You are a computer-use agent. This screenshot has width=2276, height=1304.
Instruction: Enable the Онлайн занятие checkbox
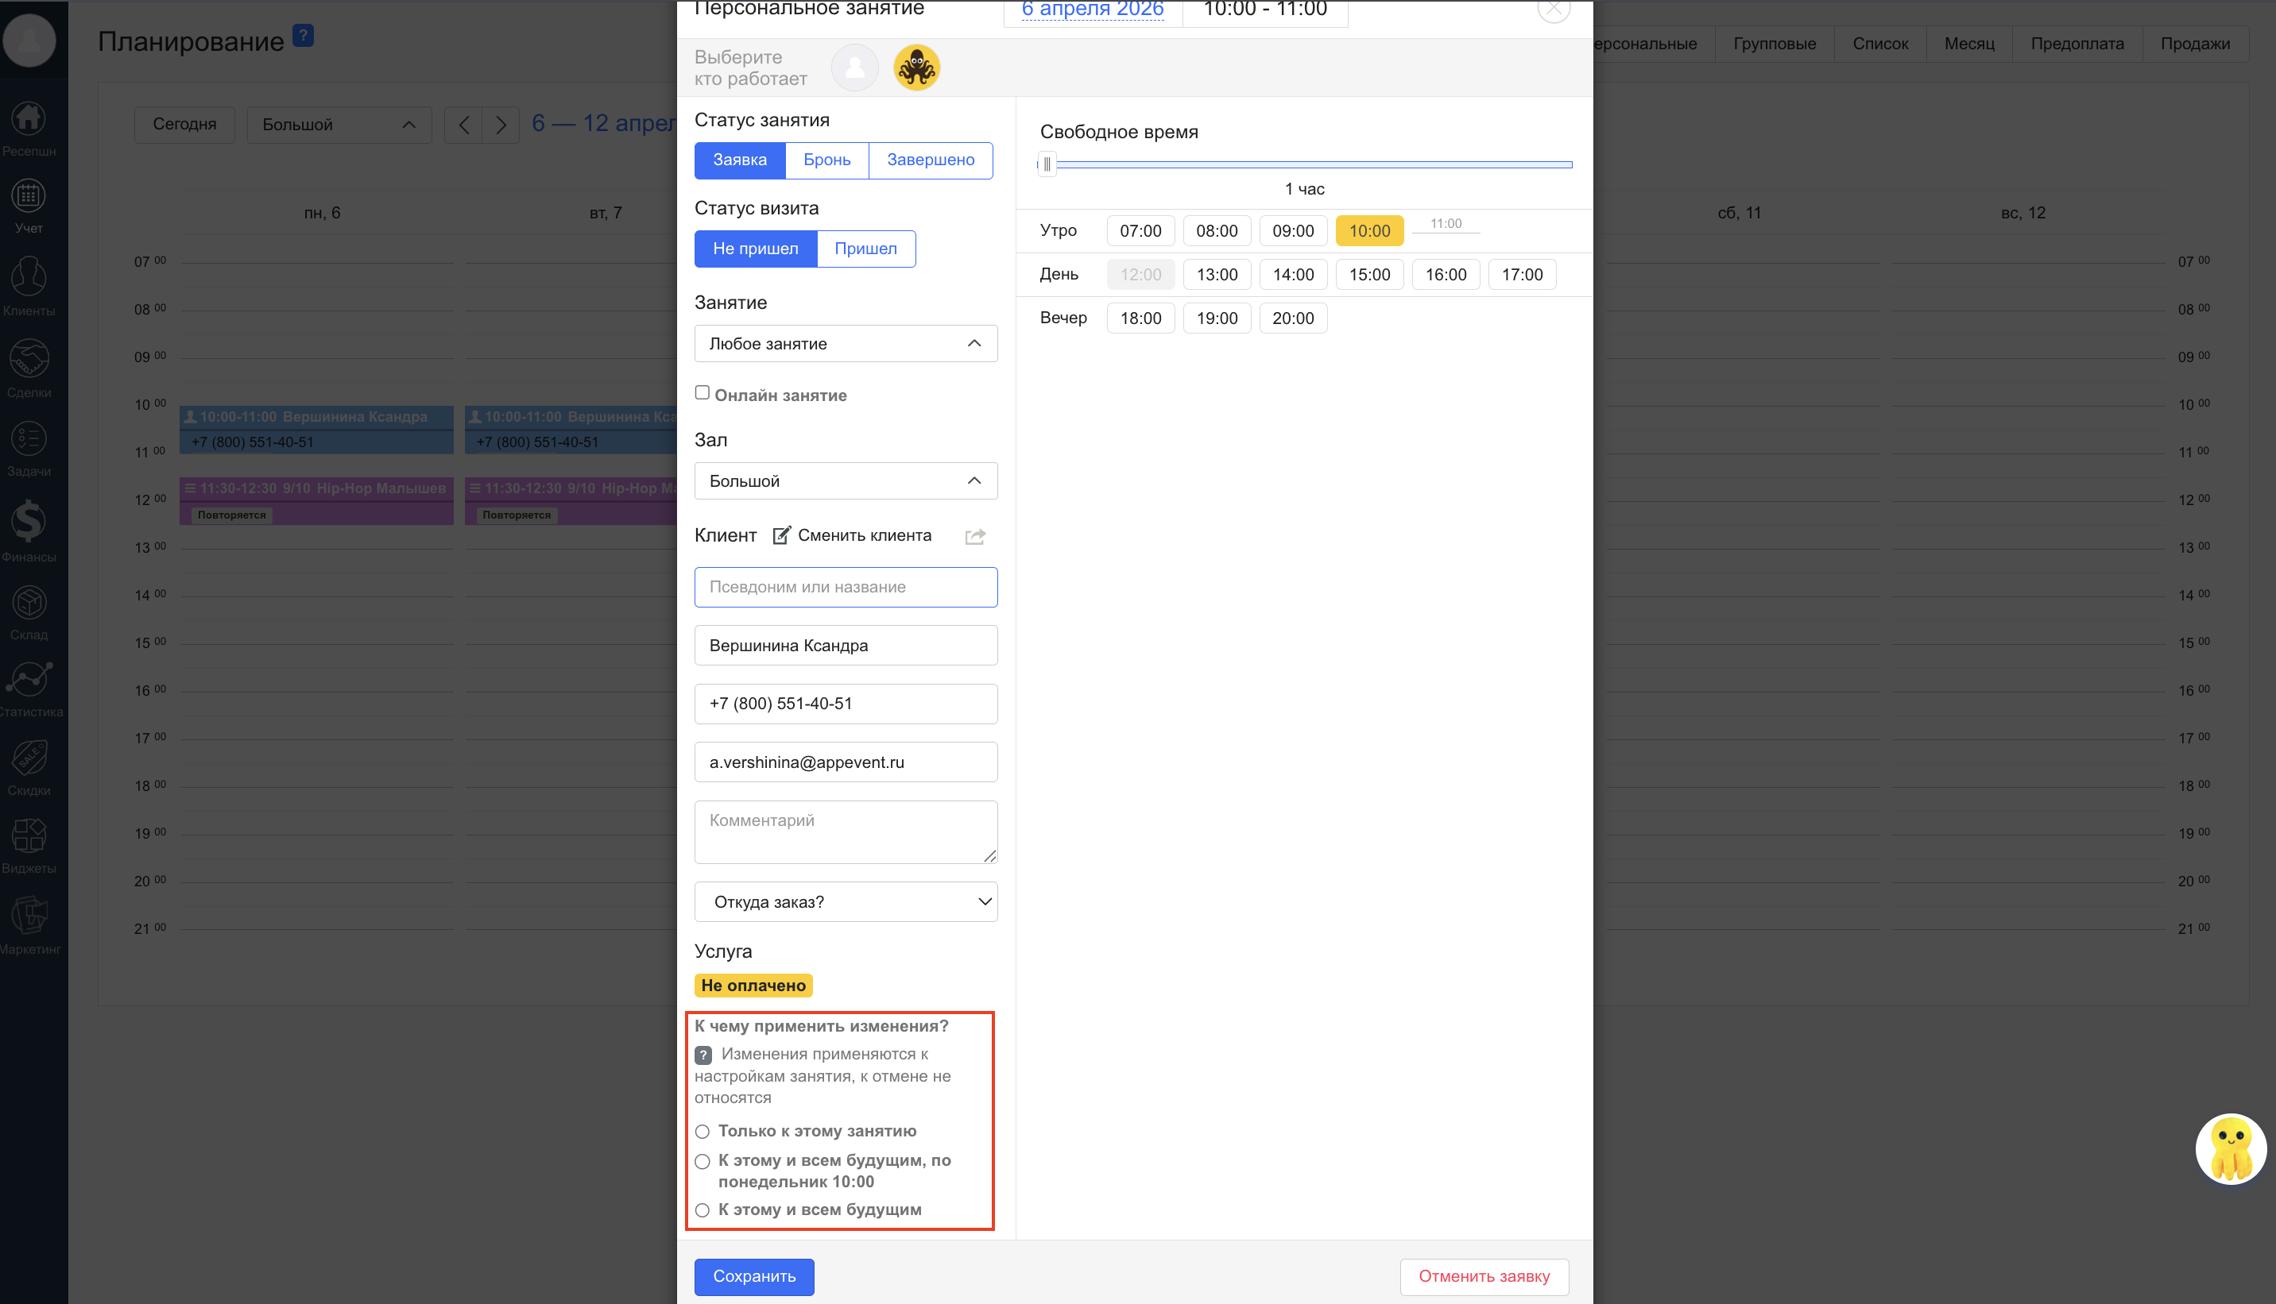pyautogui.click(x=703, y=393)
